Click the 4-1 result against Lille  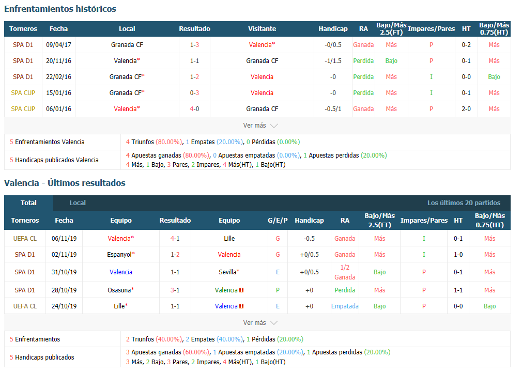tap(175, 239)
